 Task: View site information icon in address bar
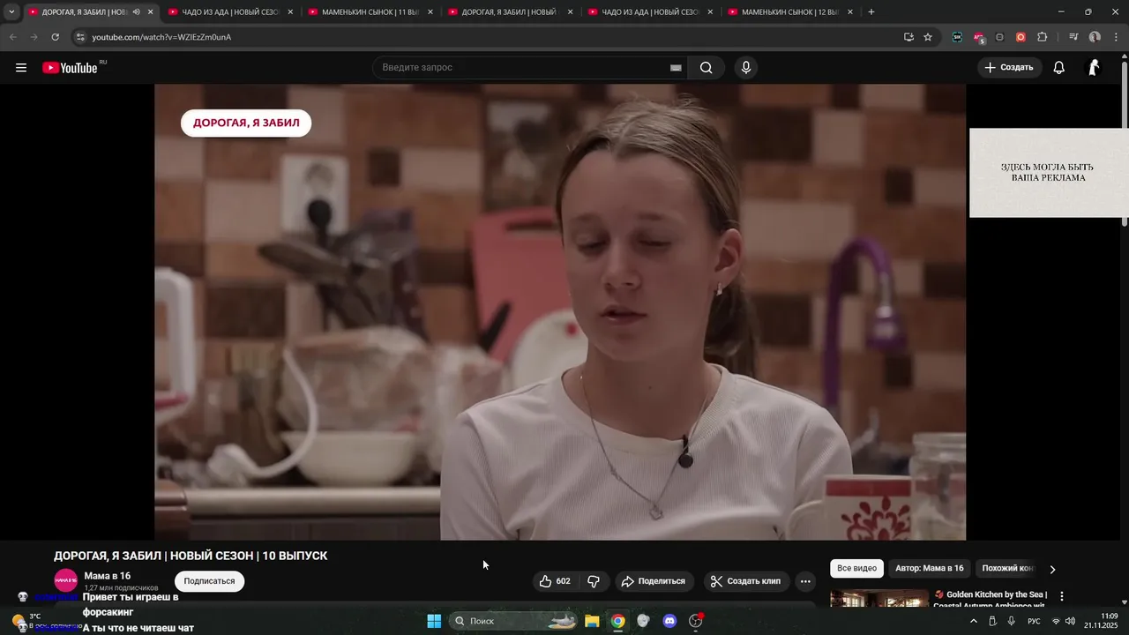[80, 37]
